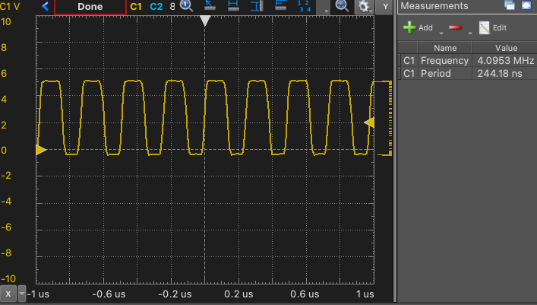Toggle channel C1 in the toolbar
The height and width of the screenshot is (305, 537).
pos(136,6)
